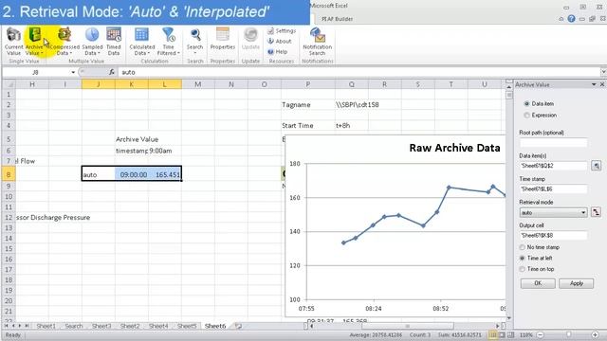Switch to Sheet5 tab
This screenshot has height=341, width=607.
click(187, 326)
